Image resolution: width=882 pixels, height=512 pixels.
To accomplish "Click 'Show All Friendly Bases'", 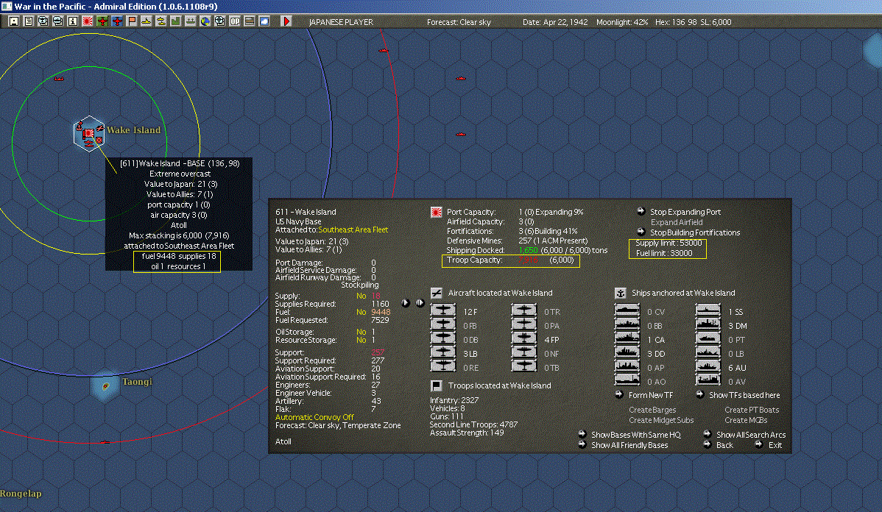I will tap(629, 445).
